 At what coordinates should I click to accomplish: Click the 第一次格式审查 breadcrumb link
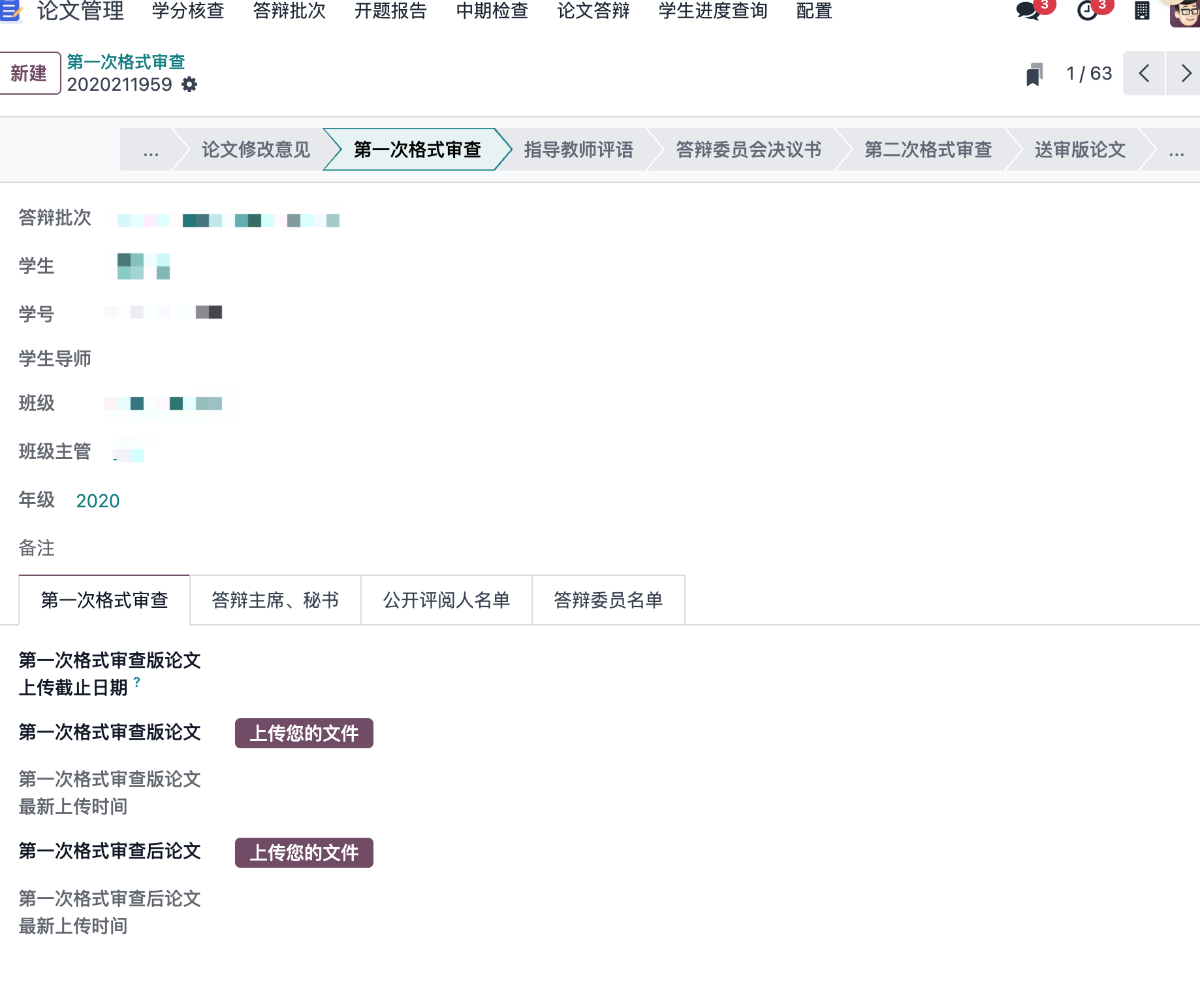[126, 62]
